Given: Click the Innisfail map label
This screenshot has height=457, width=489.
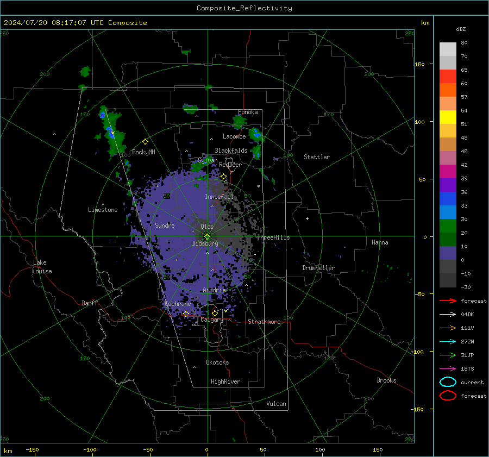Looking at the screenshot, I should coord(220,197).
